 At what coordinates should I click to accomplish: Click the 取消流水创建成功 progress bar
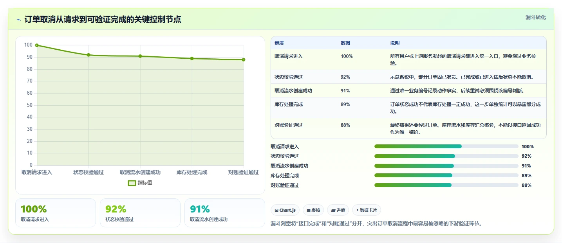(x=446, y=166)
